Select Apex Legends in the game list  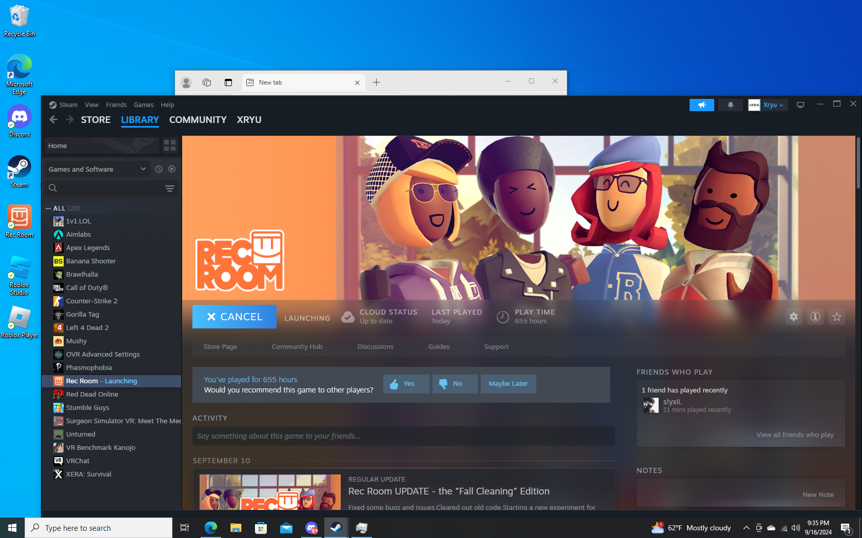(x=111, y=248)
